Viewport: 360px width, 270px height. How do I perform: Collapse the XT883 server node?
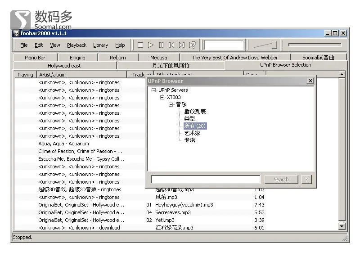(162, 97)
